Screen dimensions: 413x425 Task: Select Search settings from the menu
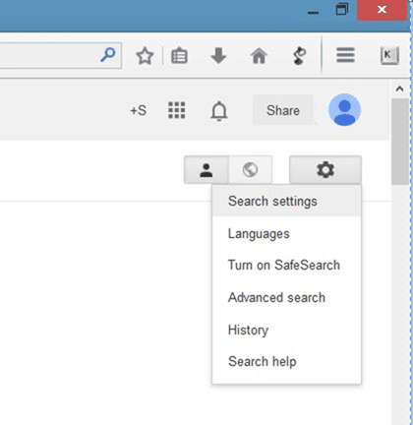tap(286, 201)
